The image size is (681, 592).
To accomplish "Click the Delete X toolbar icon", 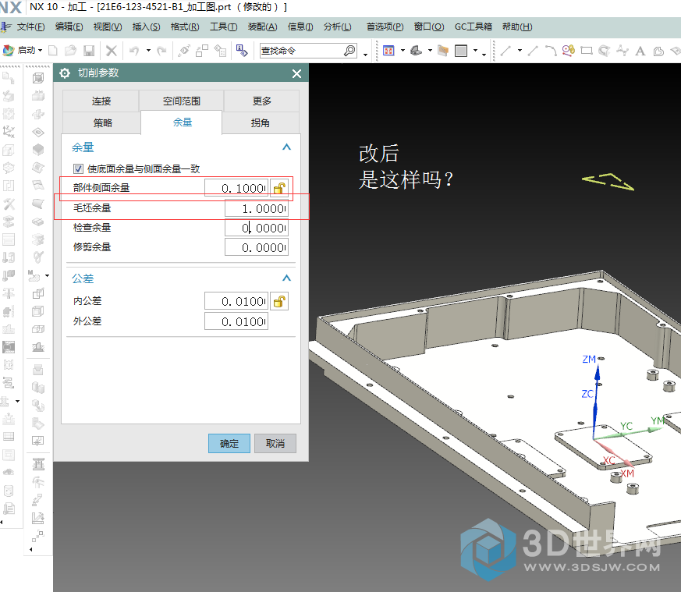I will (x=112, y=51).
